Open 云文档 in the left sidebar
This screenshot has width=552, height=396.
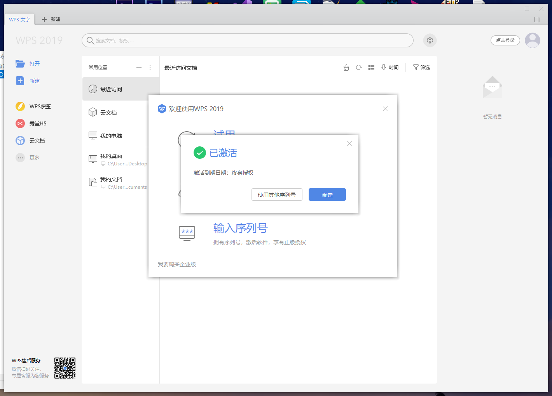point(30,141)
